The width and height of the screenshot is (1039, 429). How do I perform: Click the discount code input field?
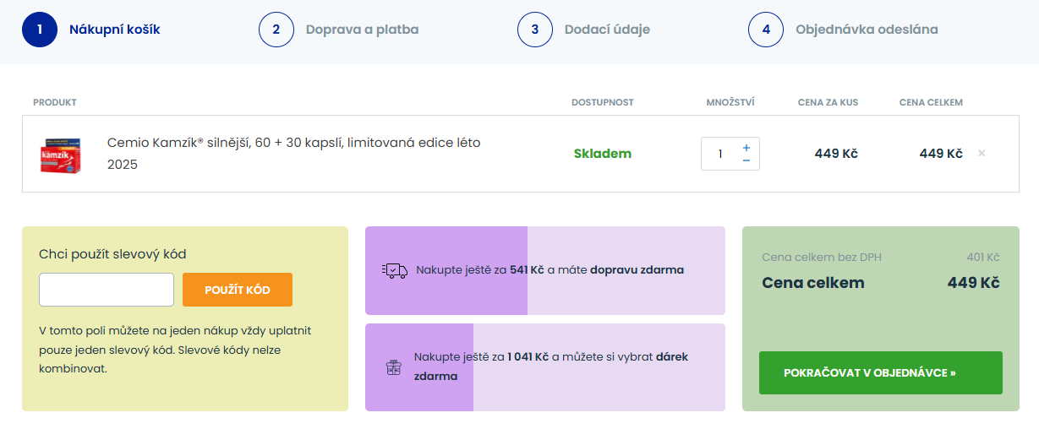(x=107, y=290)
